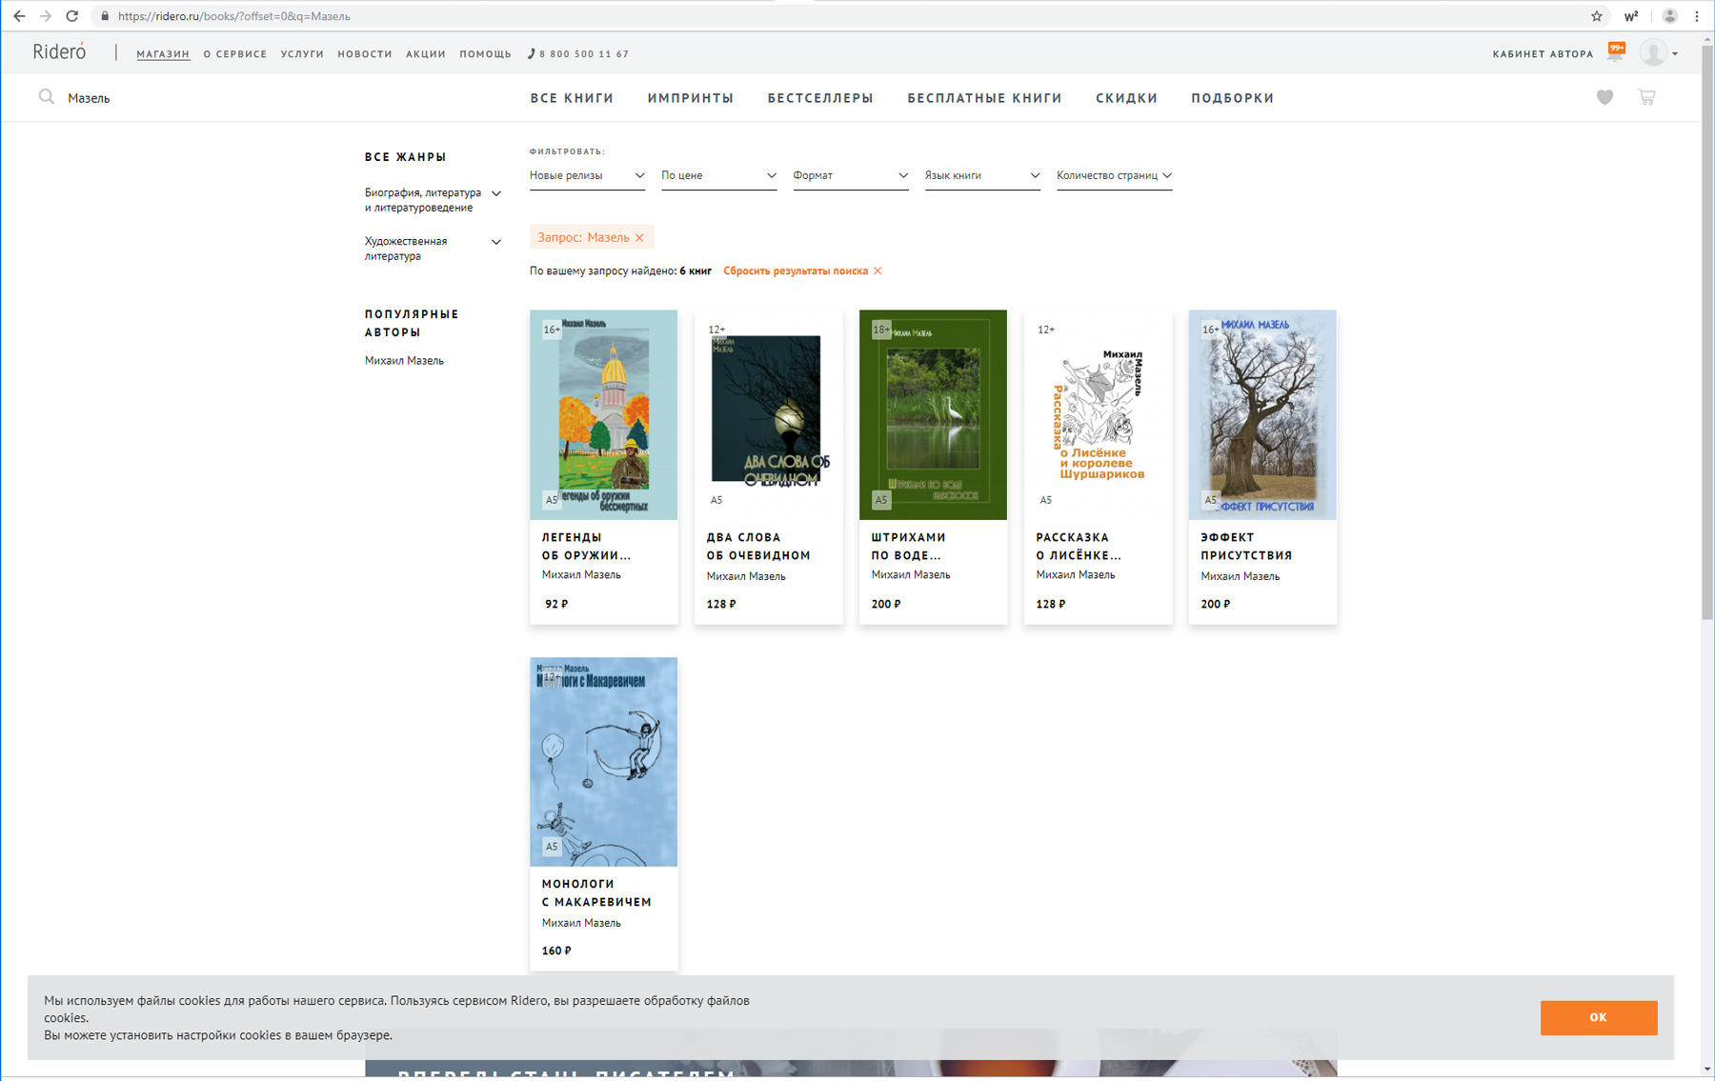
Task: Open the user profile avatar
Action: tap(1653, 53)
